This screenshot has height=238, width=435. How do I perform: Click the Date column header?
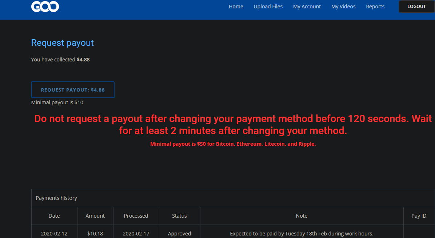[54, 216]
